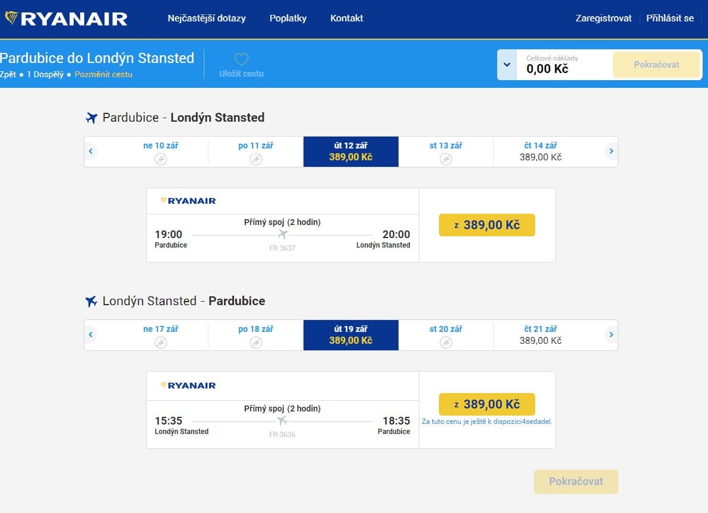Show later outbound dates with right arrow
Viewport: 708px width, 513px height.
pyautogui.click(x=611, y=151)
